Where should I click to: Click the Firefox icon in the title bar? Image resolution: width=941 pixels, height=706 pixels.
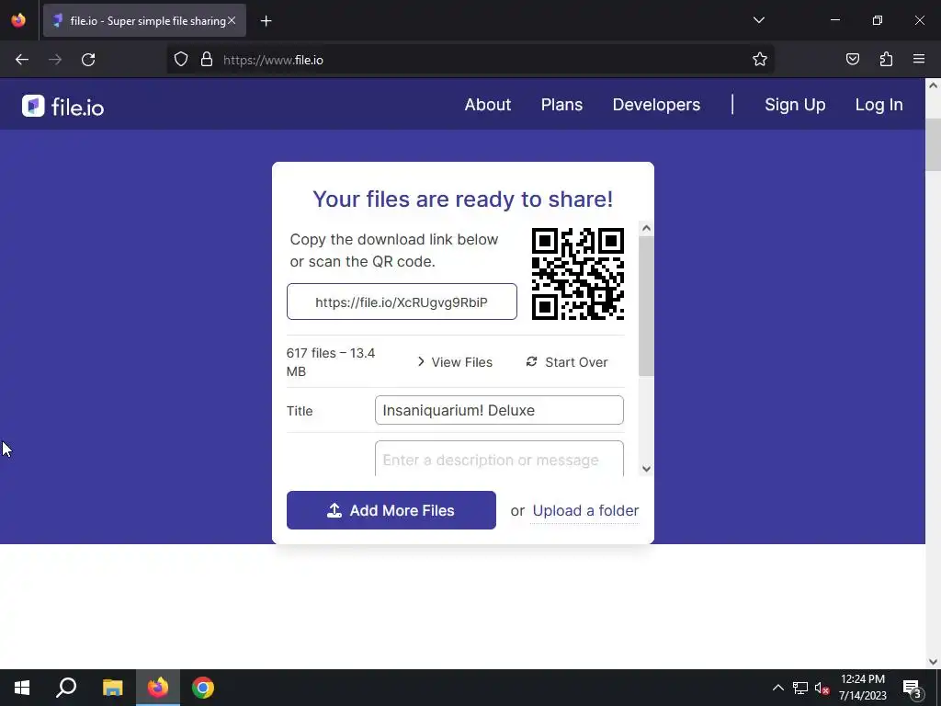point(18,20)
